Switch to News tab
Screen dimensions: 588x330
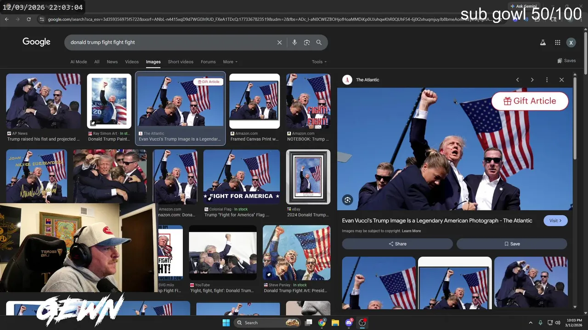pyautogui.click(x=112, y=62)
